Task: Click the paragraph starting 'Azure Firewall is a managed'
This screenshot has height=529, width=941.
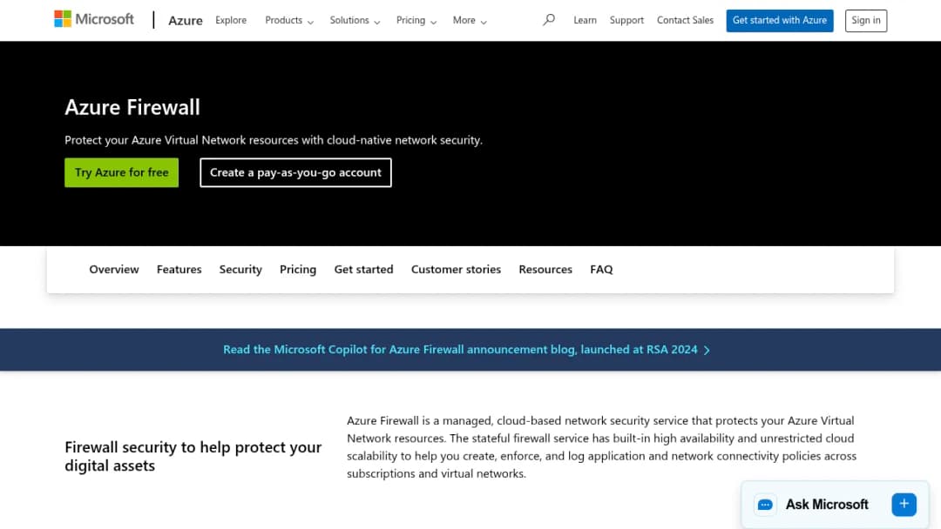Action: click(x=601, y=447)
